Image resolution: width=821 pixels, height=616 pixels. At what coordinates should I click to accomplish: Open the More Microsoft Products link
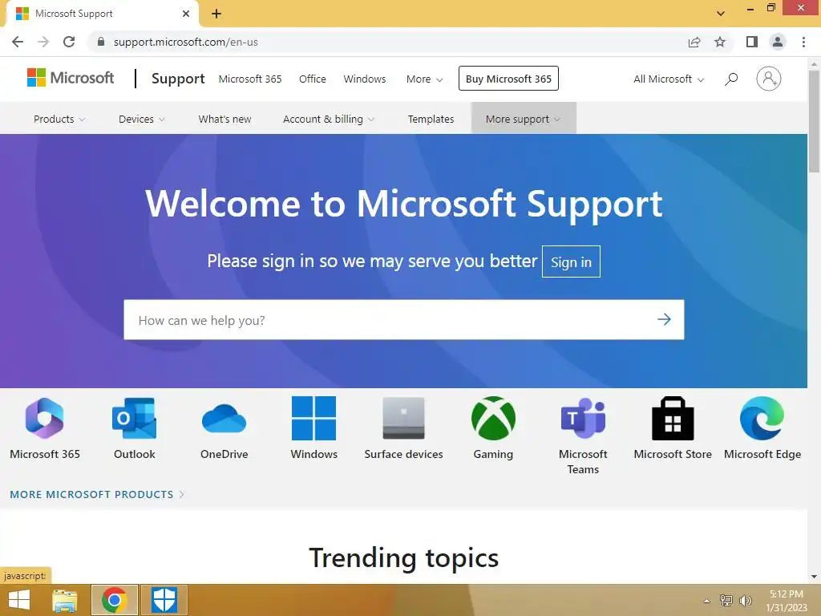(x=97, y=494)
